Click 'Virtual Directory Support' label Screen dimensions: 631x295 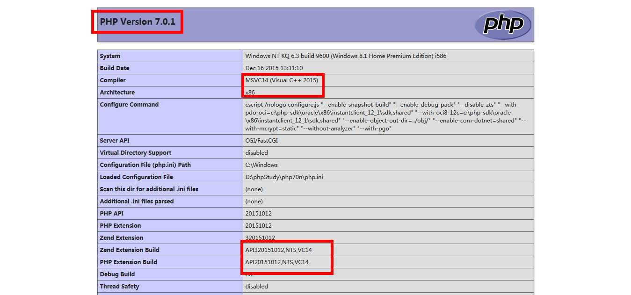coord(135,153)
